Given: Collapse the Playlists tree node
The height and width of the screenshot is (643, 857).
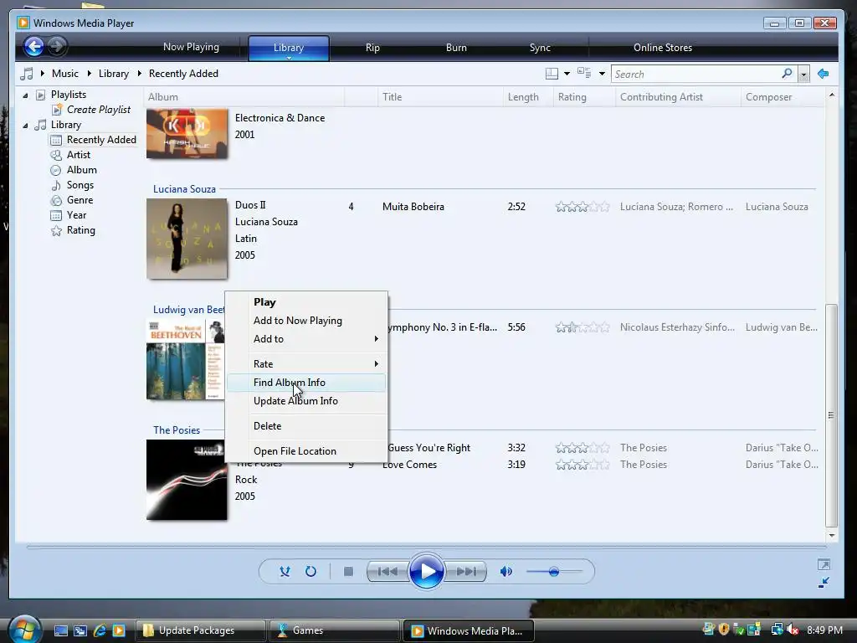Looking at the screenshot, I should pos(25,95).
